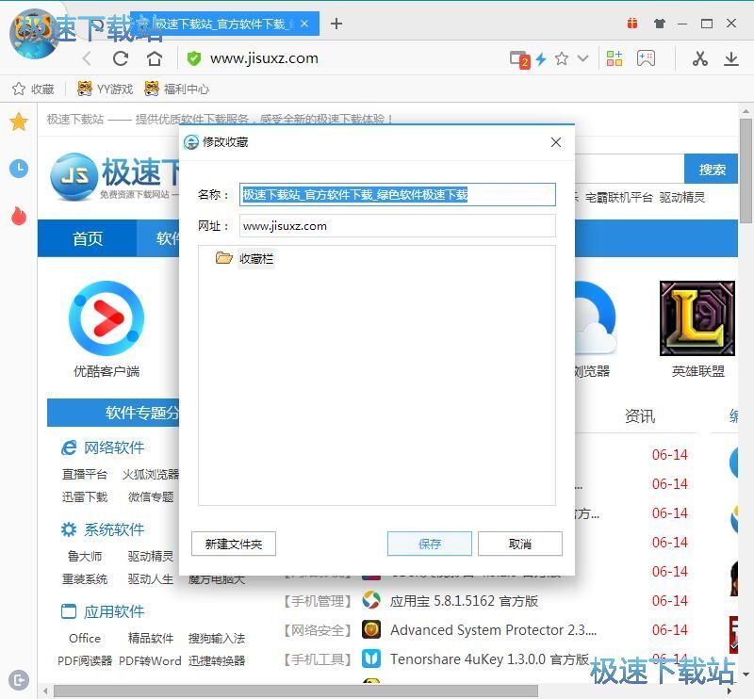This screenshot has height=699, width=754.
Task: Open Tenorshare 4uKey 1.3.0.0 官方版
Action: tap(489, 659)
